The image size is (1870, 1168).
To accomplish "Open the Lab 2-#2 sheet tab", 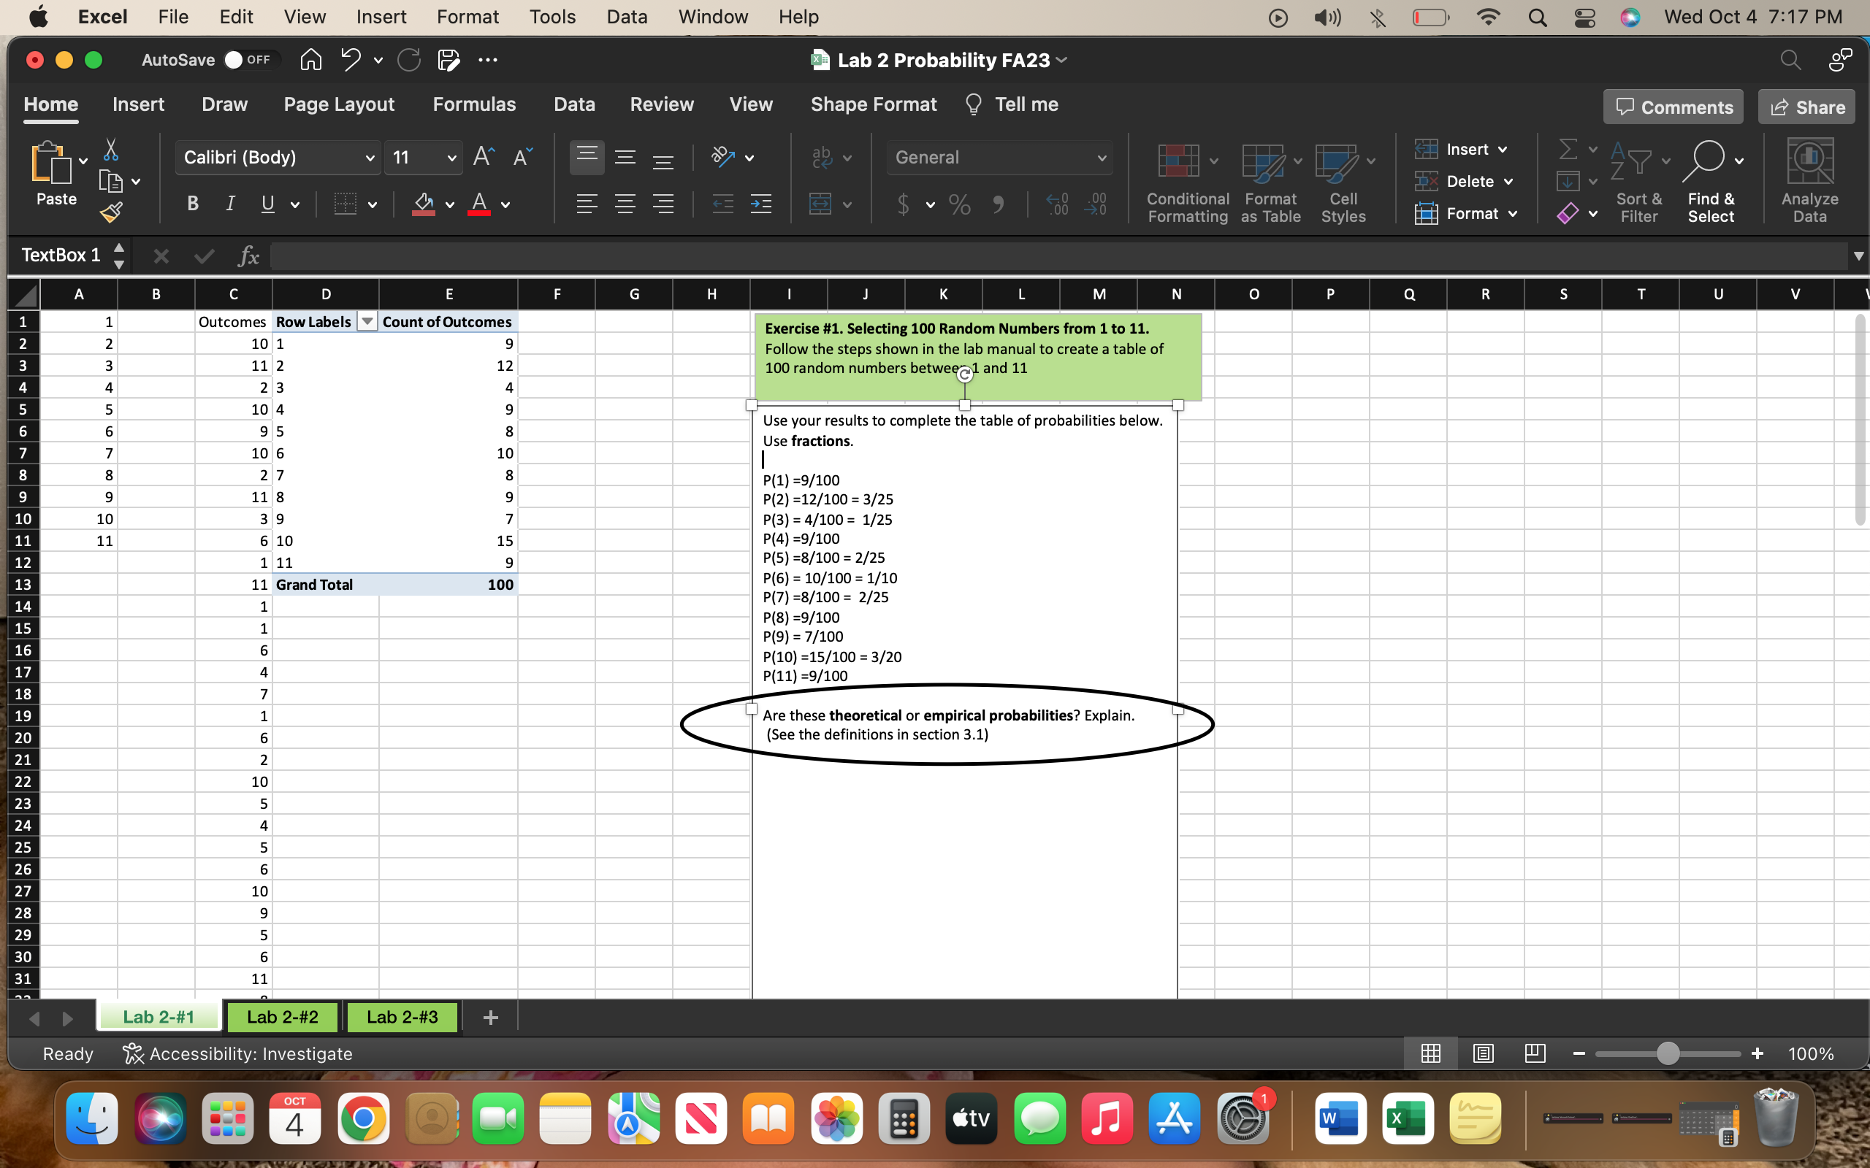I will [282, 1018].
